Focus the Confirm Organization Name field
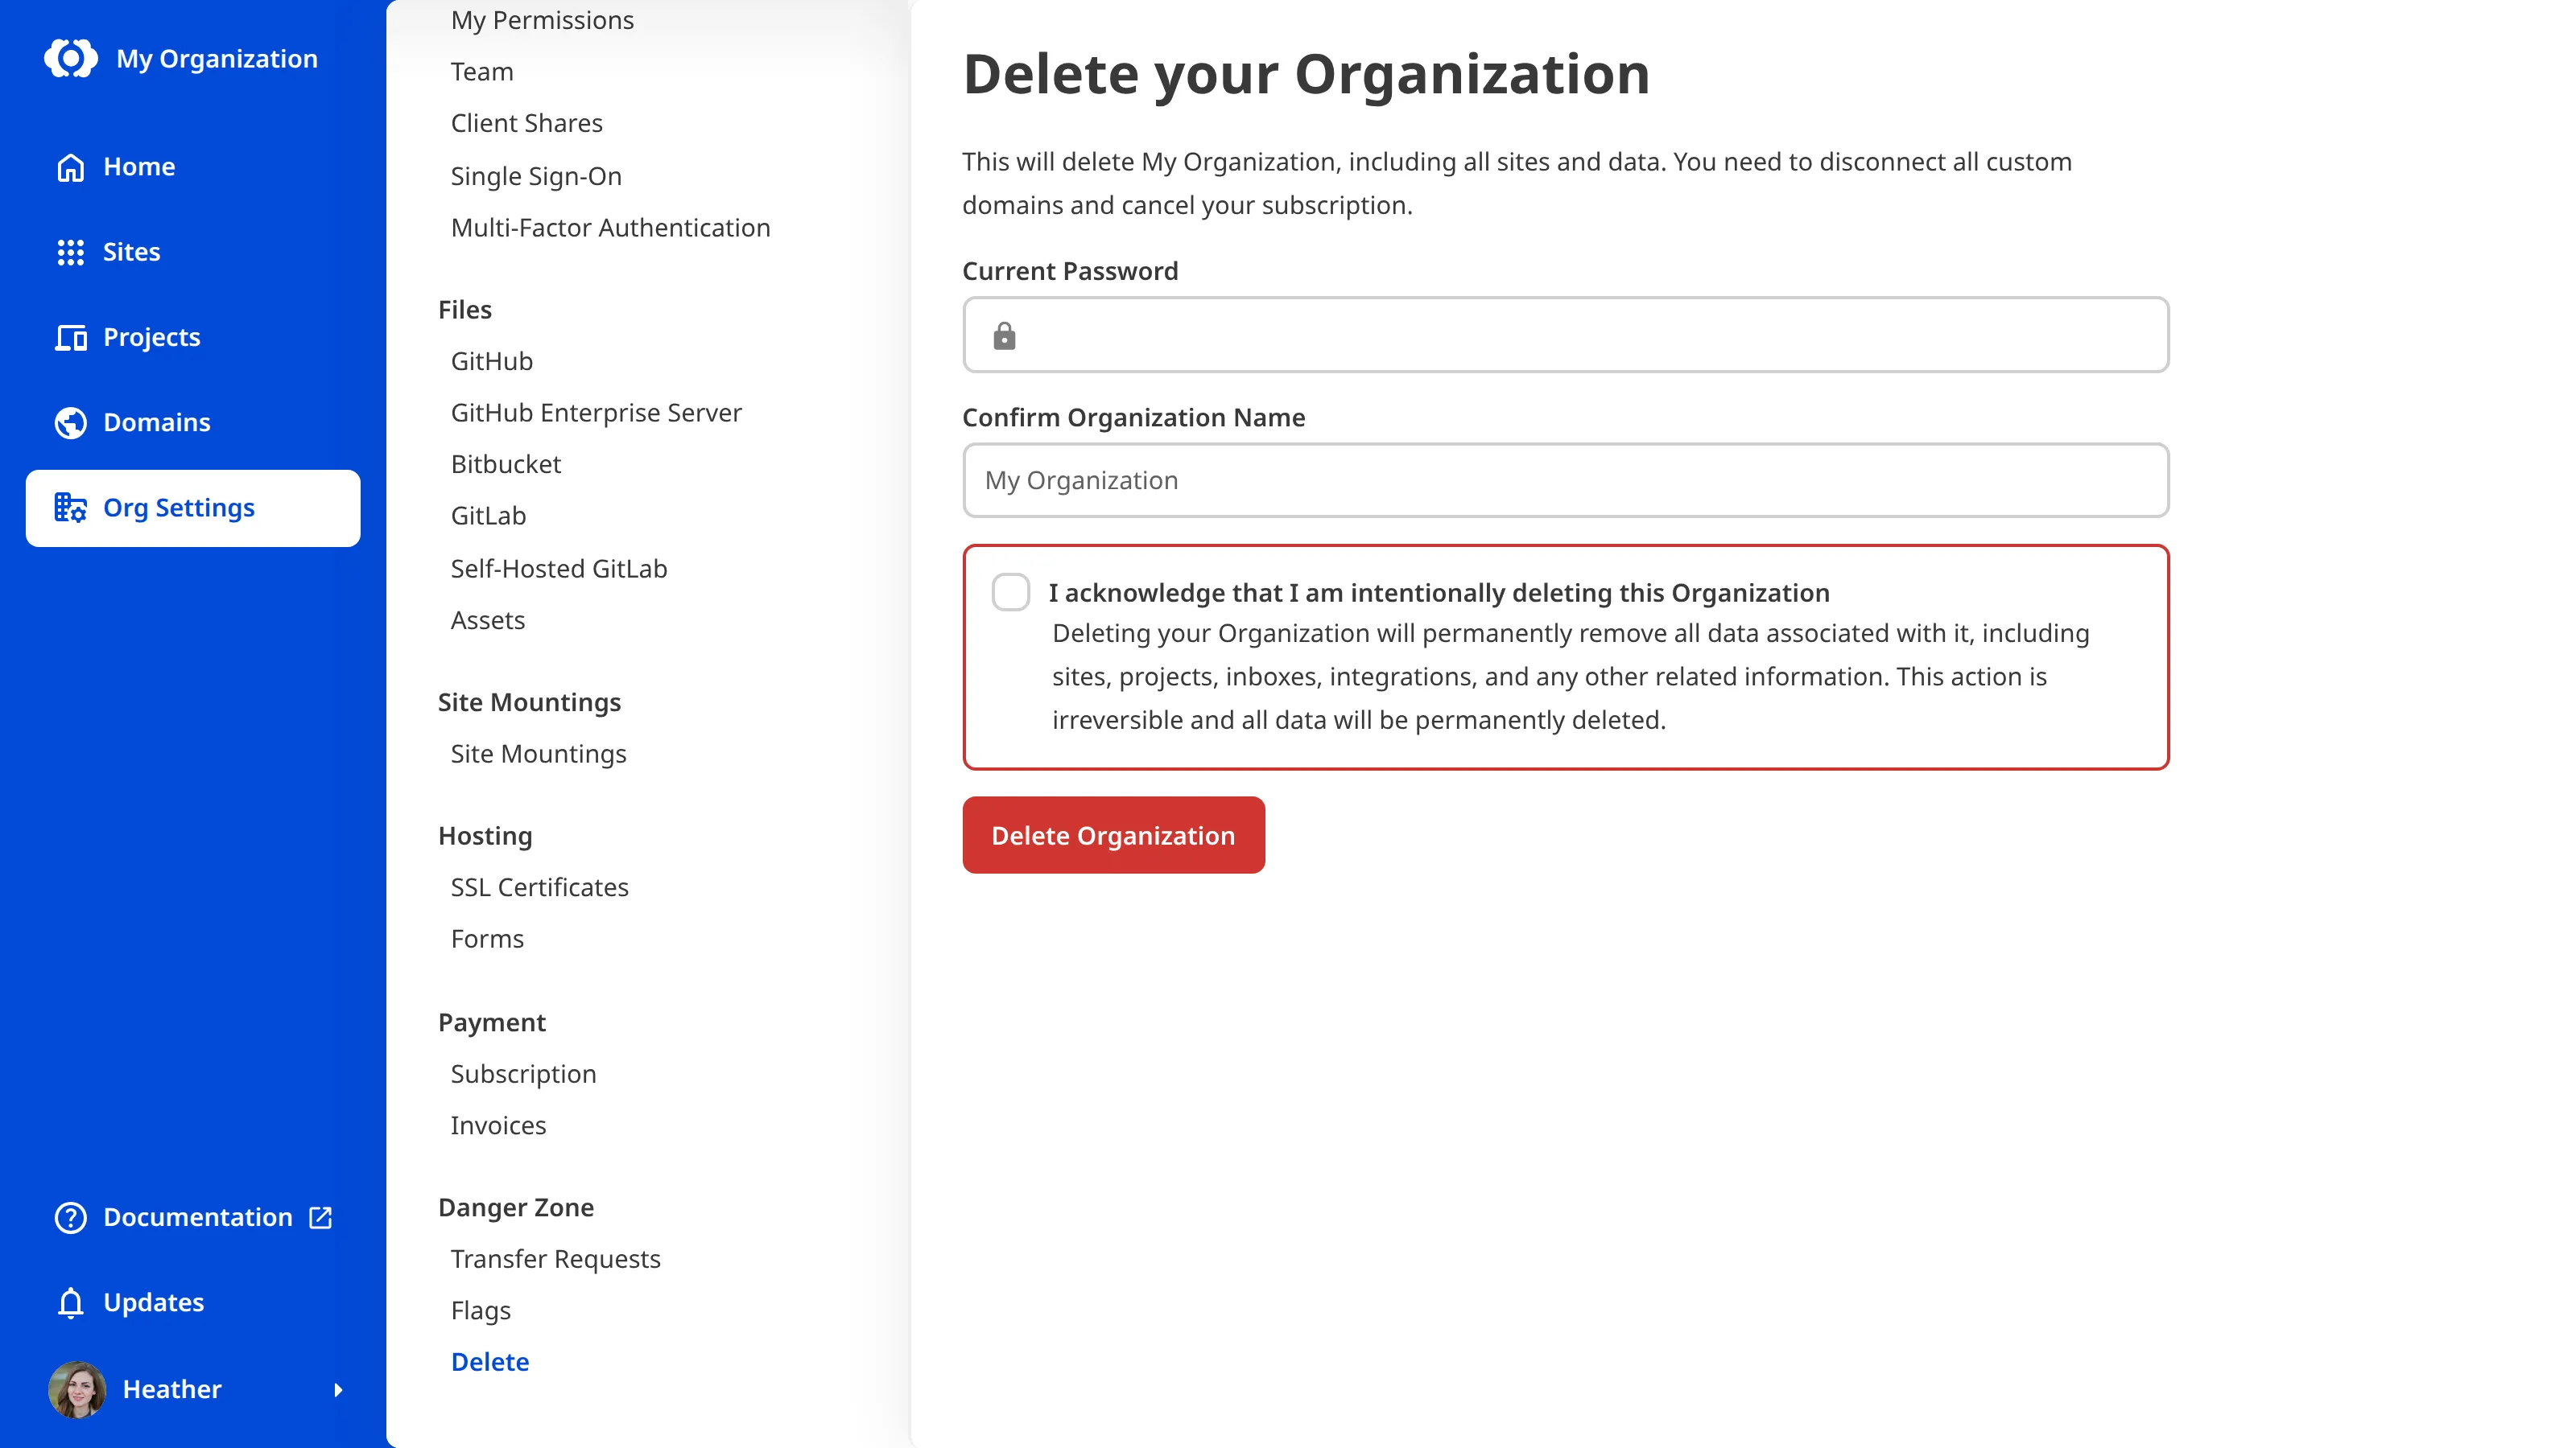This screenshot has width=2576, height=1448. [x=1565, y=481]
